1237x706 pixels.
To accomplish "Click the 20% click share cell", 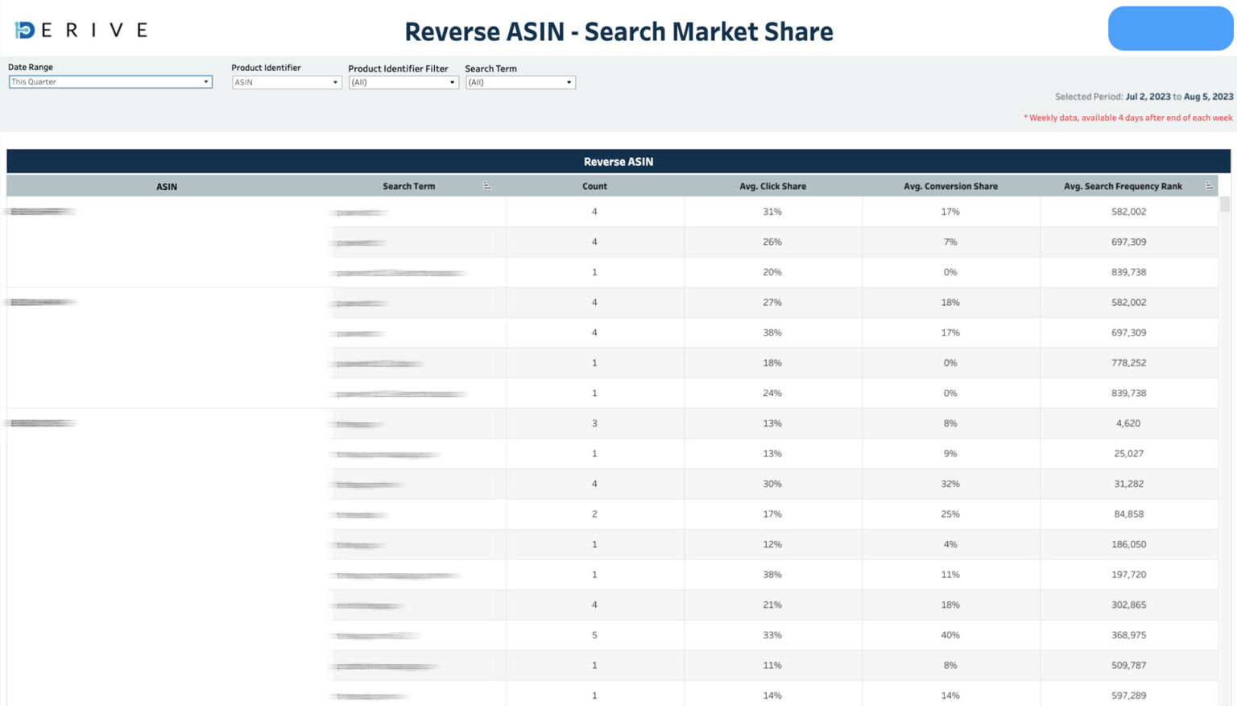I will (x=772, y=272).
